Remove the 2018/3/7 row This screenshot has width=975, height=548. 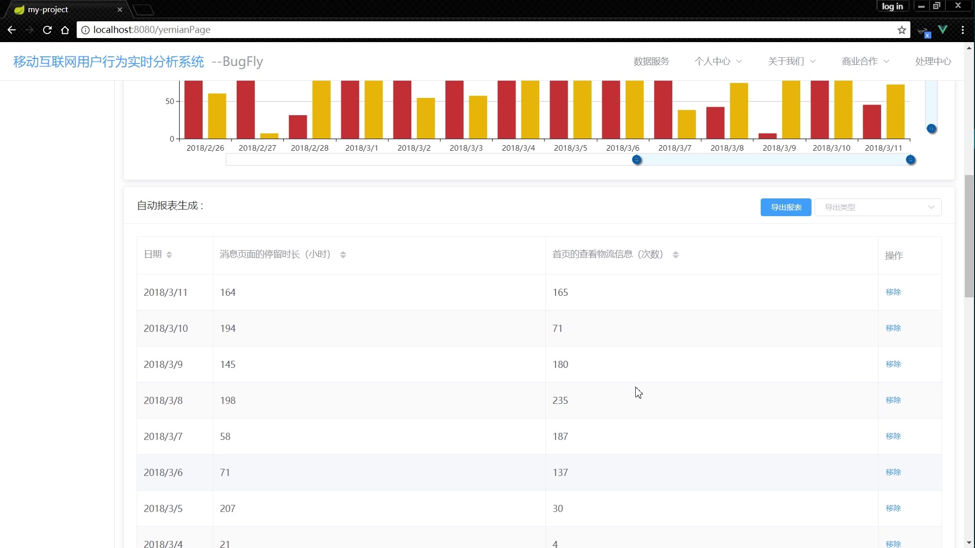click(893, 436)
